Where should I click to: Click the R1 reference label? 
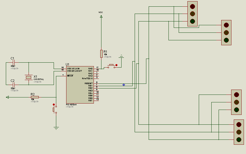click(x=105, y=52)
